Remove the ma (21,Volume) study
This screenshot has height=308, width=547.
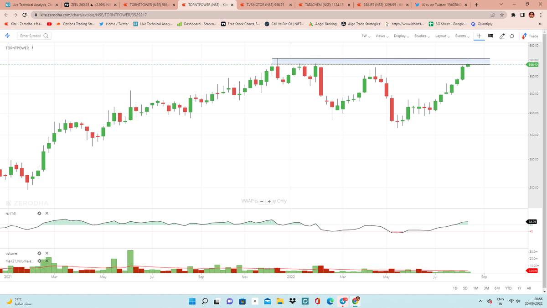pos(47,261)
